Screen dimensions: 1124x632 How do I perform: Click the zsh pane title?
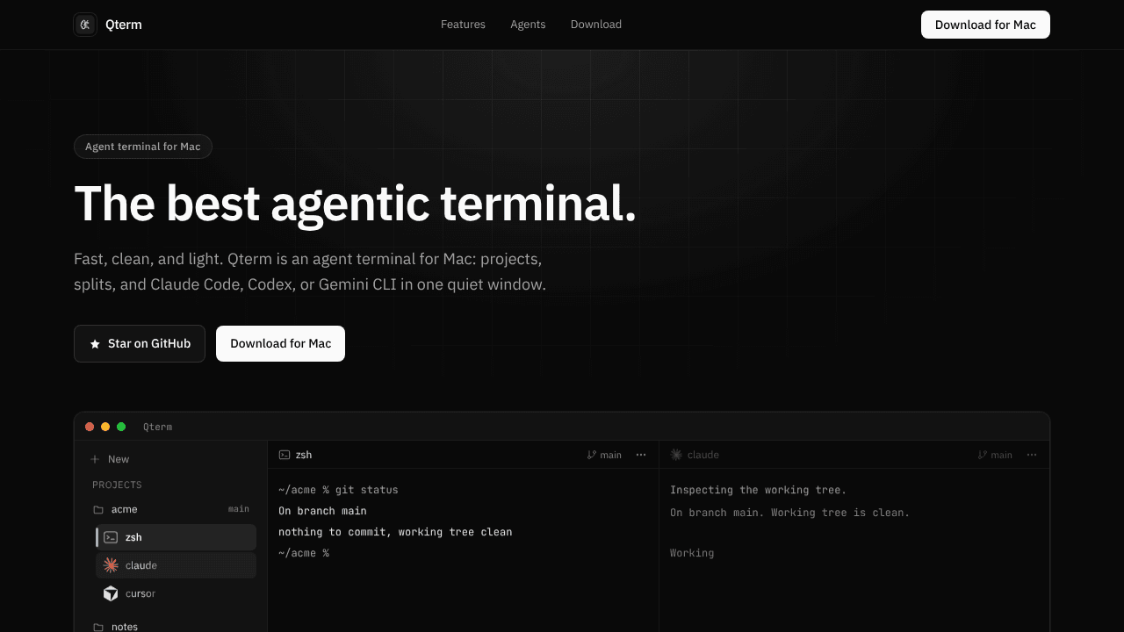click(304, 455)
